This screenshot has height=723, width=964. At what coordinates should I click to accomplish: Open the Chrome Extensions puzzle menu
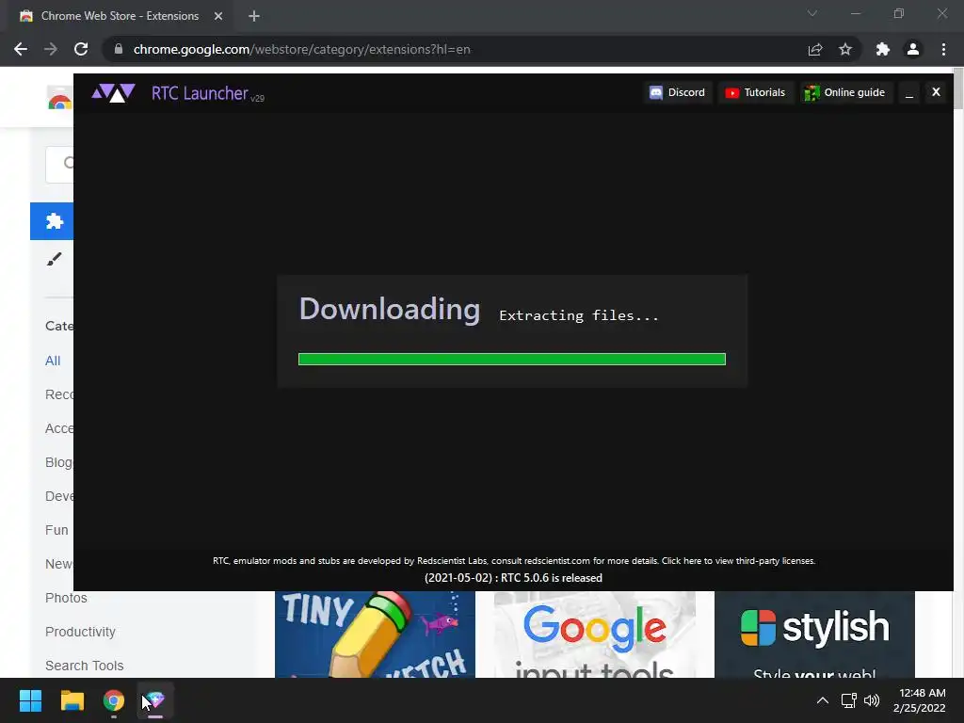(x=883, y=49)
